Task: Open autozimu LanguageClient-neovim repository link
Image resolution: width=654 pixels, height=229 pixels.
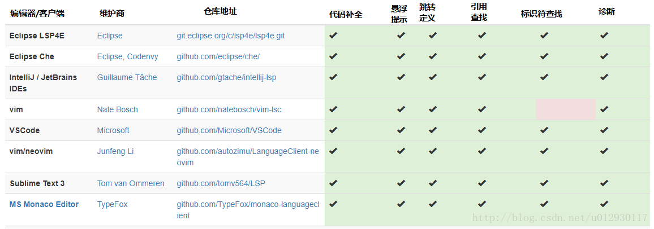Action: coord(248,157)
